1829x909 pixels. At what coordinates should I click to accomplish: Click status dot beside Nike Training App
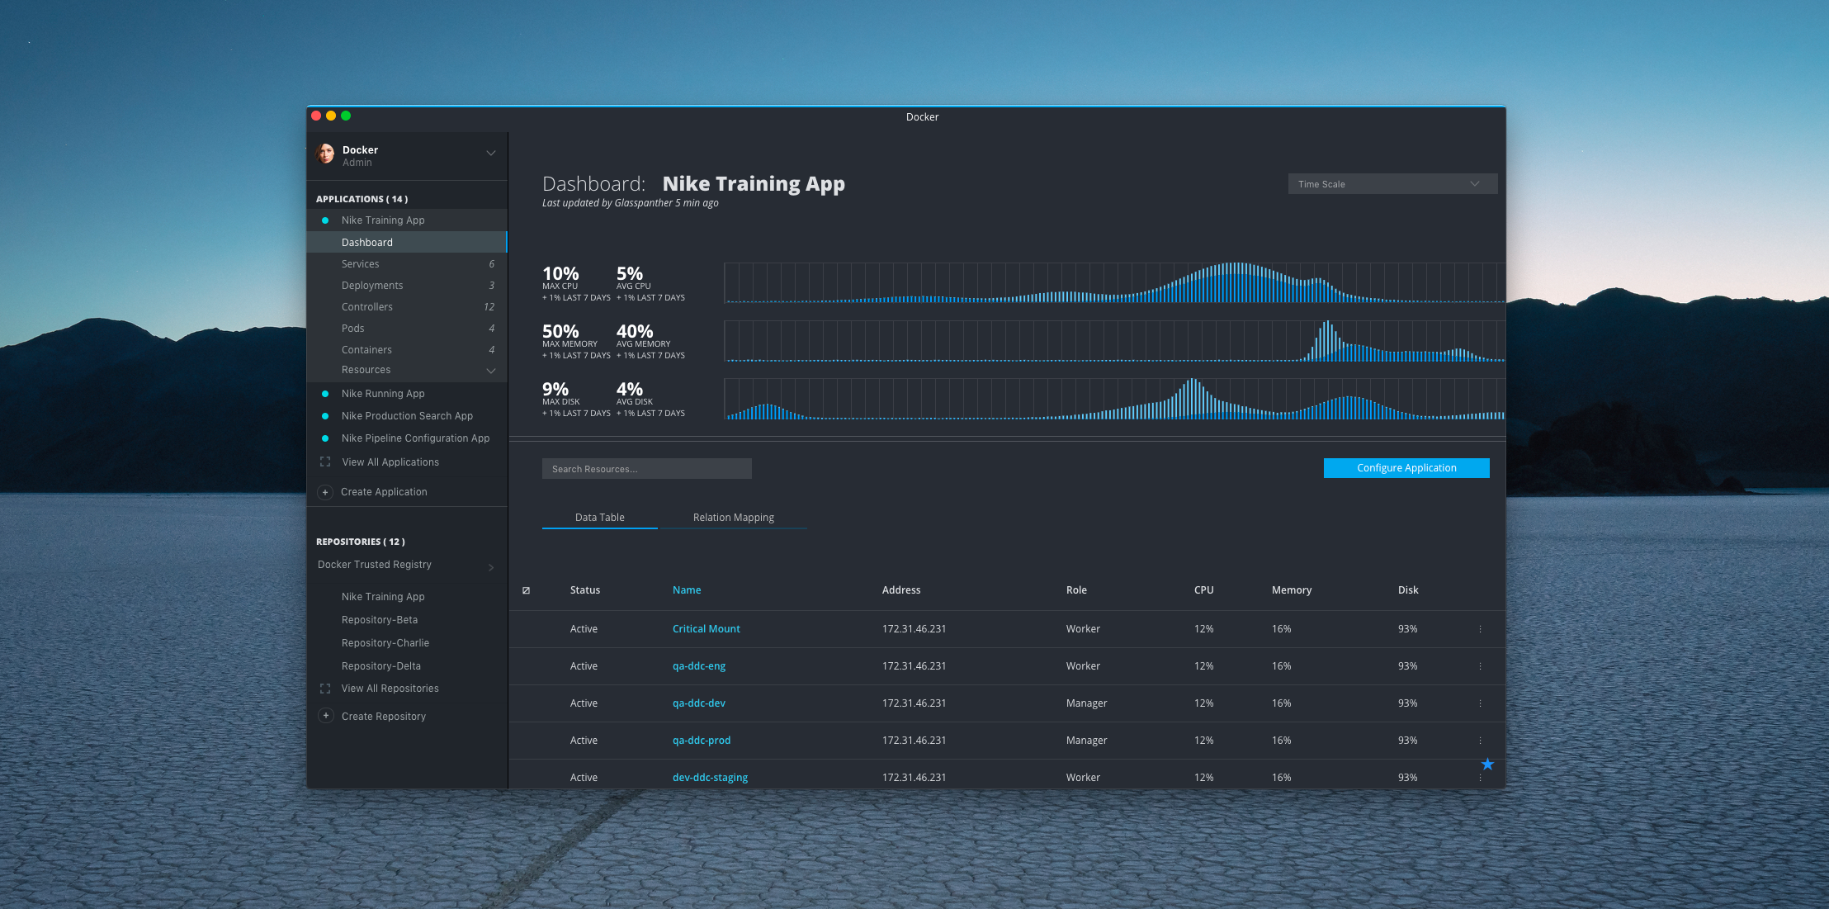(x=325, y=220)
